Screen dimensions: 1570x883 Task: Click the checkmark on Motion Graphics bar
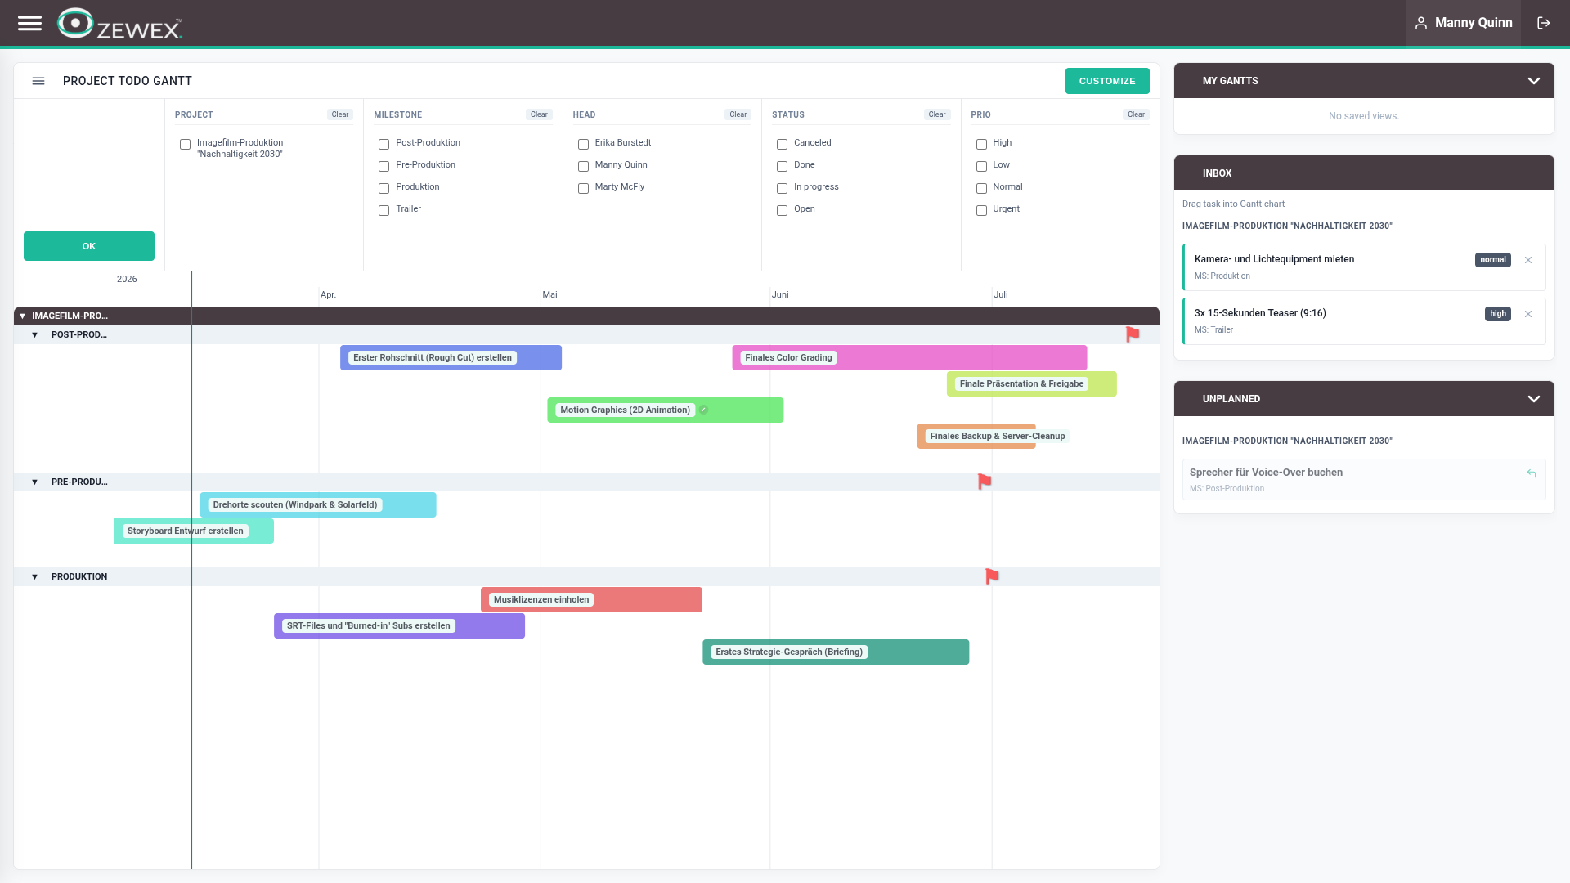tap(704, 410)
